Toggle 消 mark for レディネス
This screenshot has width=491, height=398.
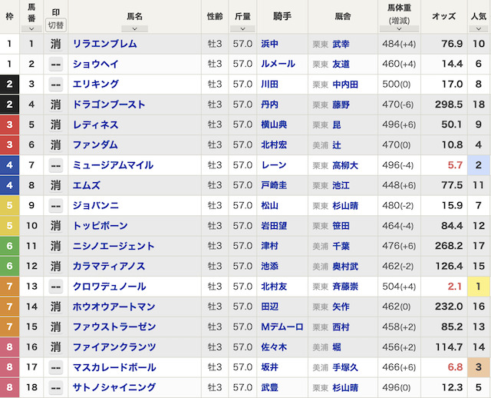pos(56,124)
